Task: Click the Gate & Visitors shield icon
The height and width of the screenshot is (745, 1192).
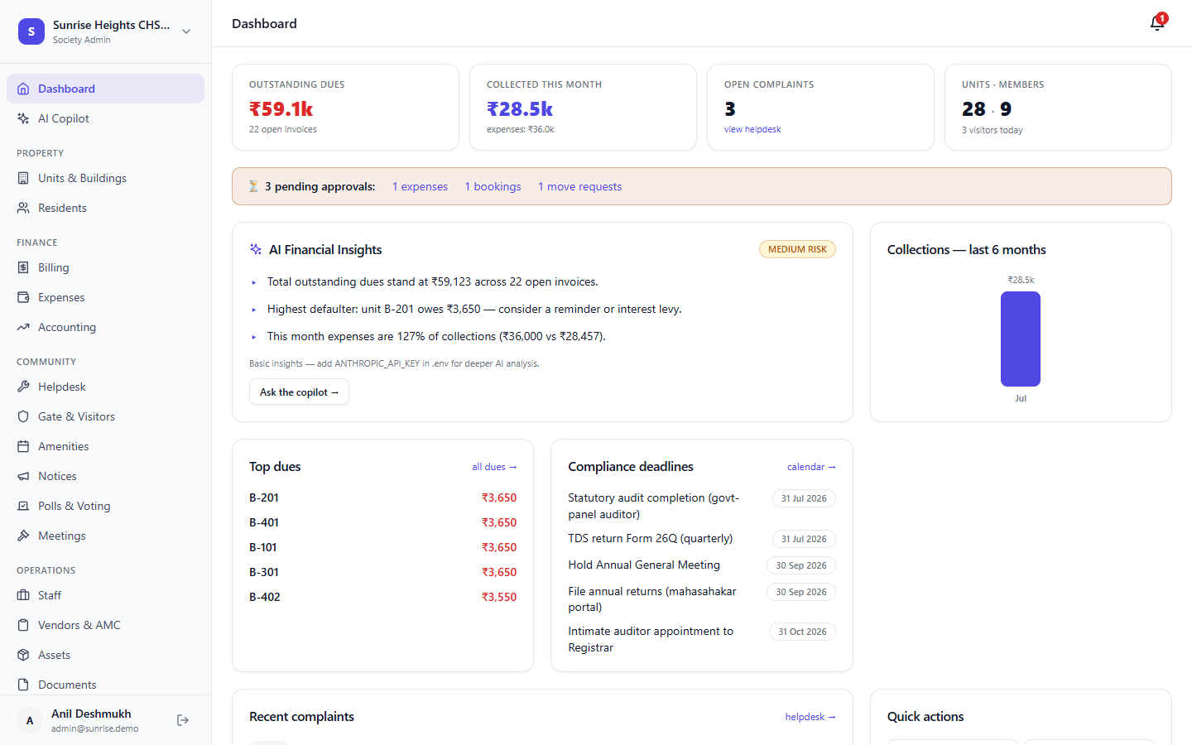Action: tap(23, 416)
